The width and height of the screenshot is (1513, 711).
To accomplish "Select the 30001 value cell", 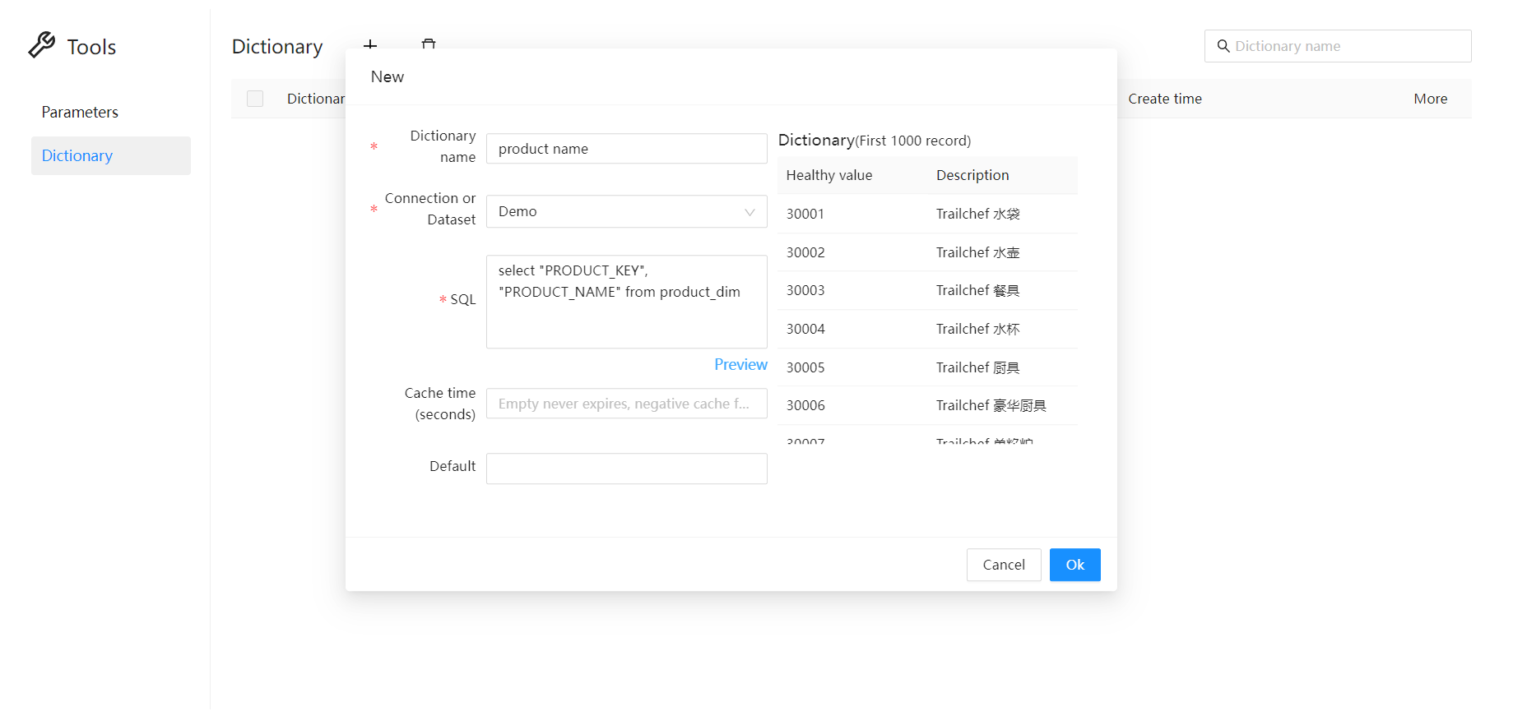I will 805,214.
